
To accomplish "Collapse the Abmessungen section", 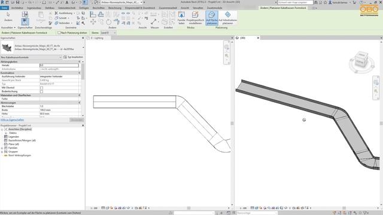I will click(79, 103).
